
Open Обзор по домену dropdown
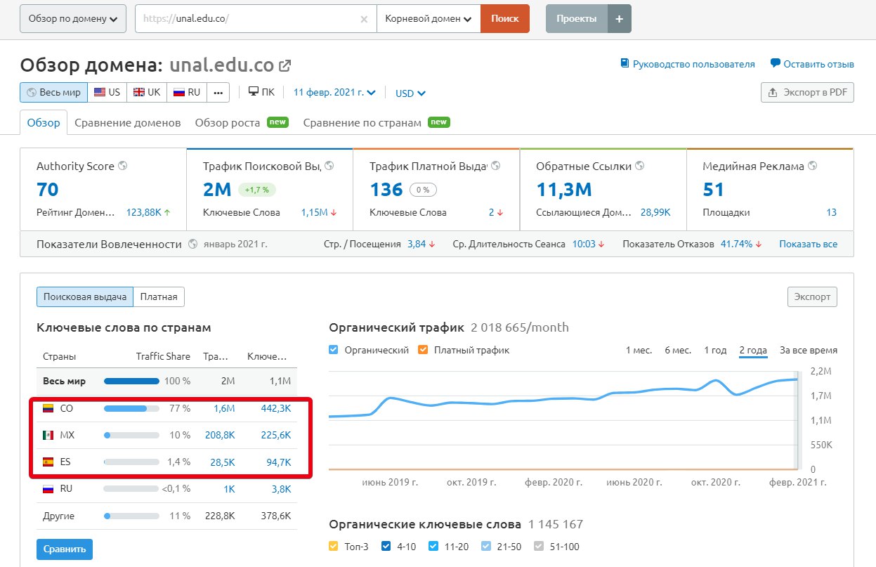tap(73, 19)
